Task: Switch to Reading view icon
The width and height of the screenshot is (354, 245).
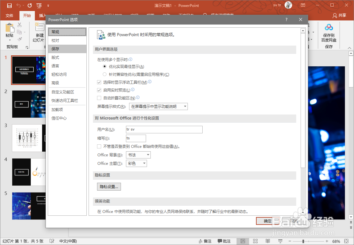Action: [x=268, y=241]
